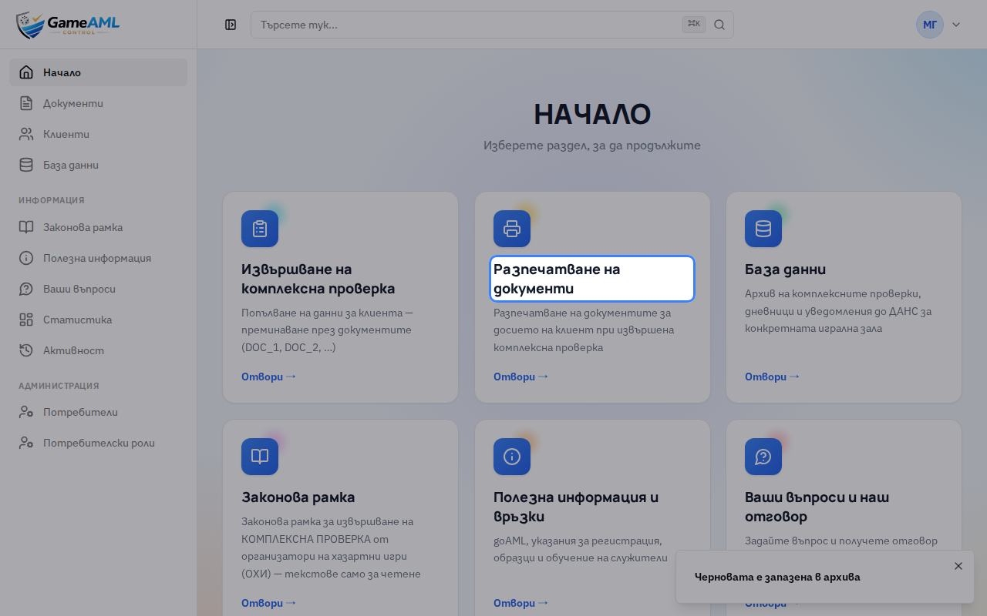This screenshot has height=616, width=987.
Task: Click the НАЧАЛО page heading
Action: tap(592, 114)
